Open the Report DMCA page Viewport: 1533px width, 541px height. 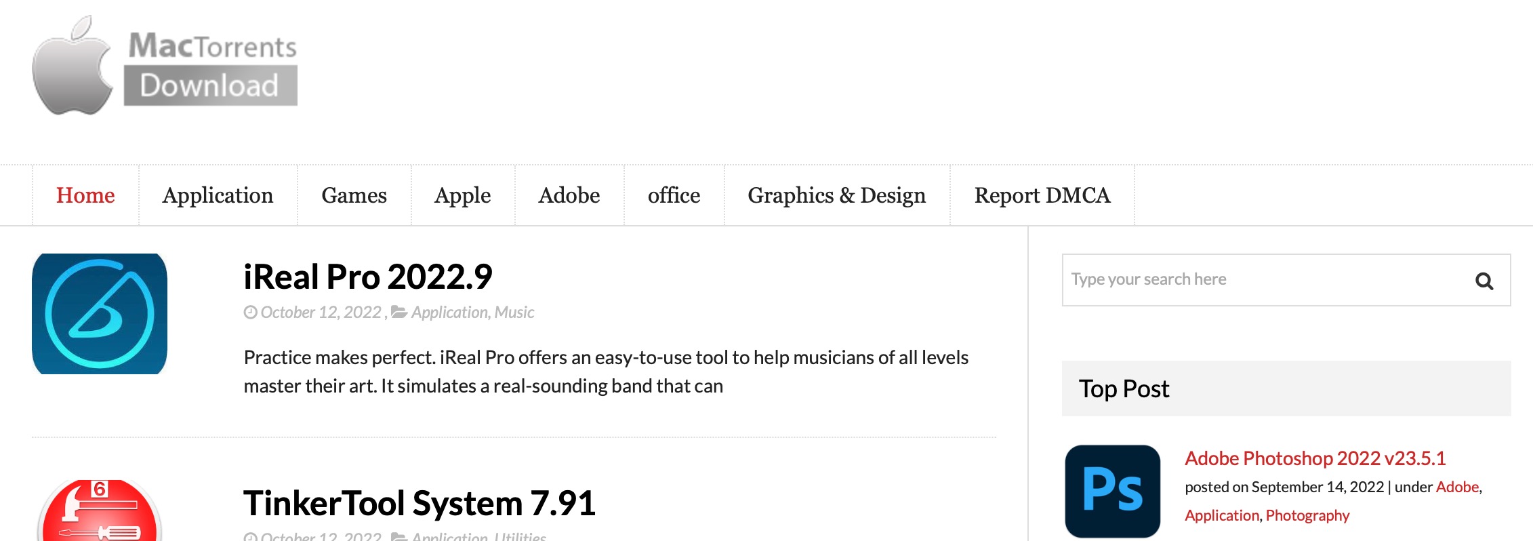pyautogui.click(x=1042, y=195)
